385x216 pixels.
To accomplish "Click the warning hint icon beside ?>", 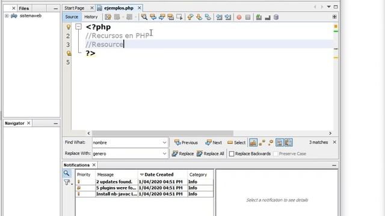I will coord(69,53).
